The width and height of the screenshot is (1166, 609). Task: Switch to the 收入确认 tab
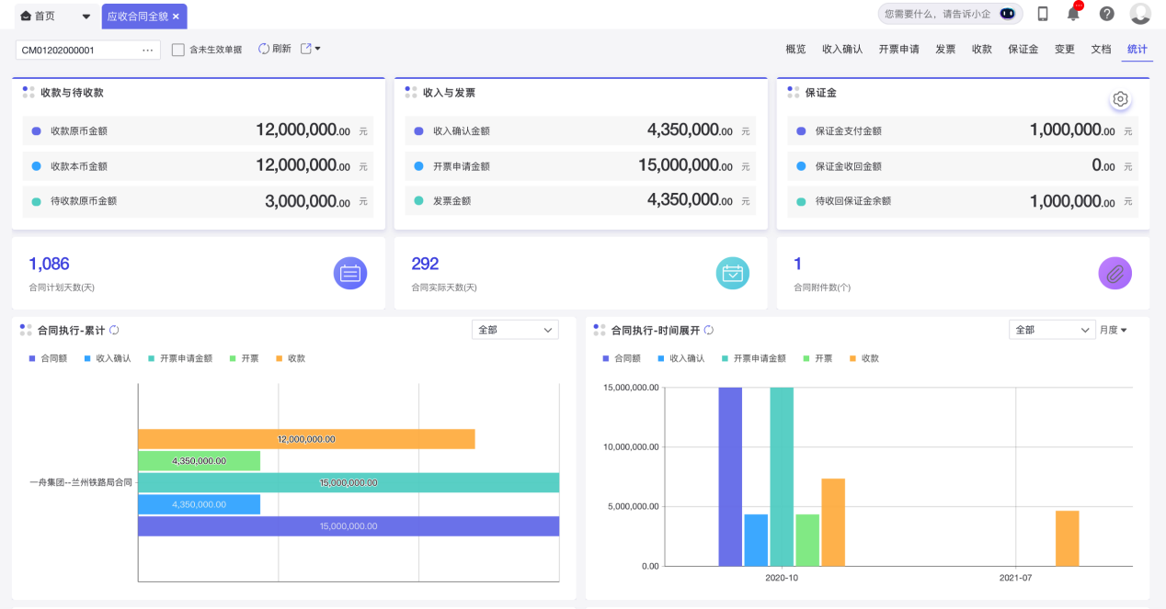pyautogui.click(x=842, y=50)
